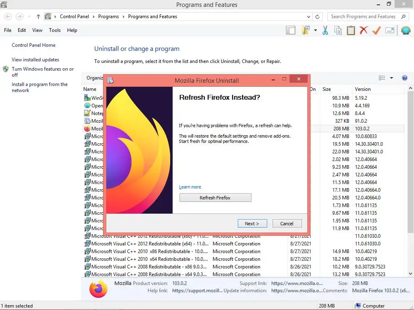Viewport: 414px width, 310px height.
Task: Expand the view options dropdown arrow
Action: point(391,78)
